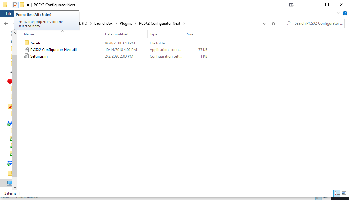
Task: Select This PC icon in navigation pane
Action: coord(10,183)
